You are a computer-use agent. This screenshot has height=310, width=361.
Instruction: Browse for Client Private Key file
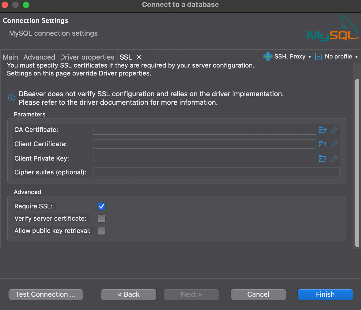coord(322,158)
